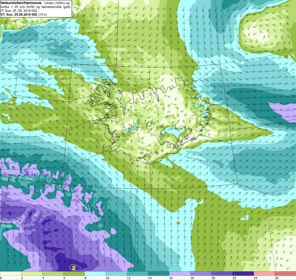
Task: Select the light pink 24–26 legend swatch
Action: coord(264,273)
